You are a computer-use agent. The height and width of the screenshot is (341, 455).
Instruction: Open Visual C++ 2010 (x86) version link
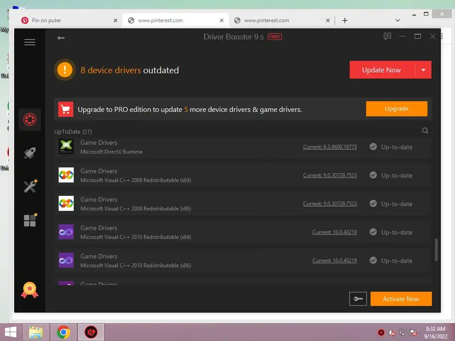pos(335,261)
